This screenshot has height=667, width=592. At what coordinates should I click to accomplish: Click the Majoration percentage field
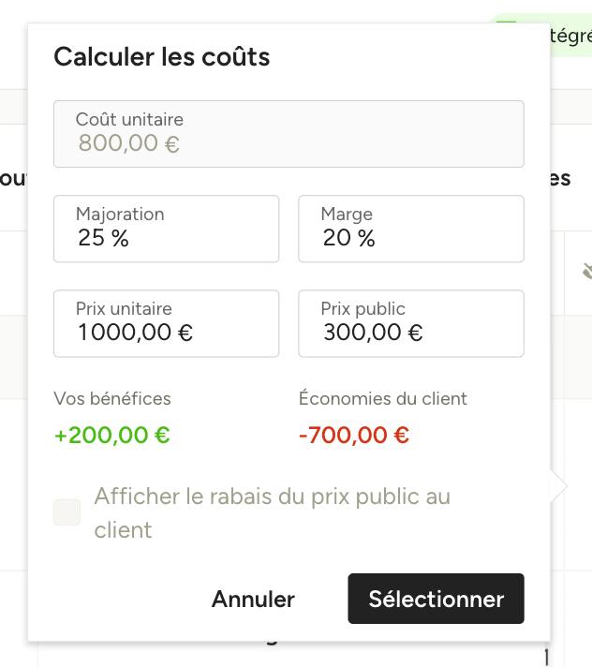tap(167, 229)
